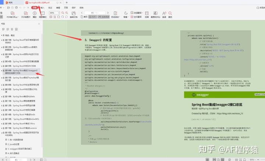The height and width of the screenshot is (161, 265).
Task: Go to next page using toolbar arrow
Action: 108,13
